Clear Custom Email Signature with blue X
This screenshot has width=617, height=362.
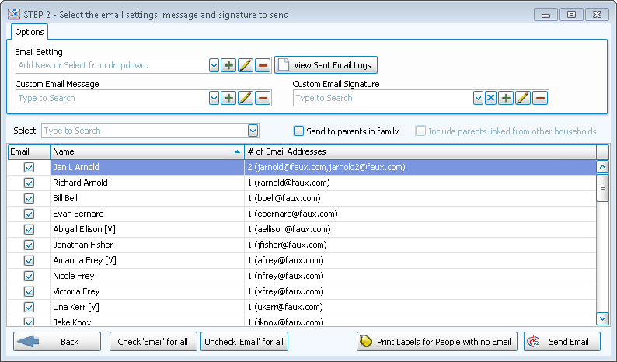(x=490, y=98)
